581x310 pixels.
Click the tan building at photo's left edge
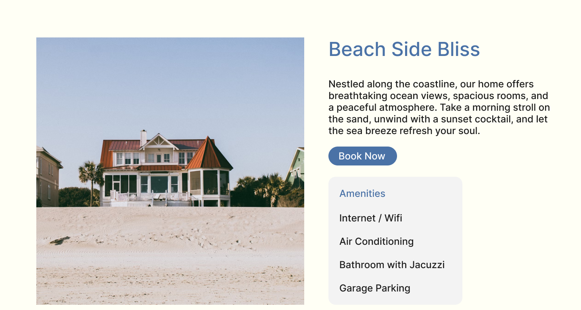pyautogui.click(x=48, y=176)
